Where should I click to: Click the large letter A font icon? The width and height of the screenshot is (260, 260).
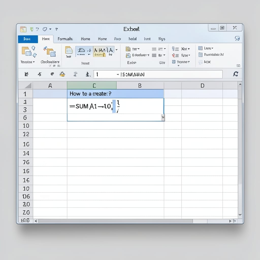coord(111,50)
